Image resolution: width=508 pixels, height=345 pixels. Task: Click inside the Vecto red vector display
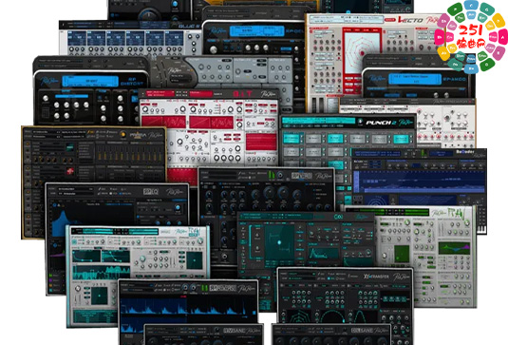coord(362,52)
